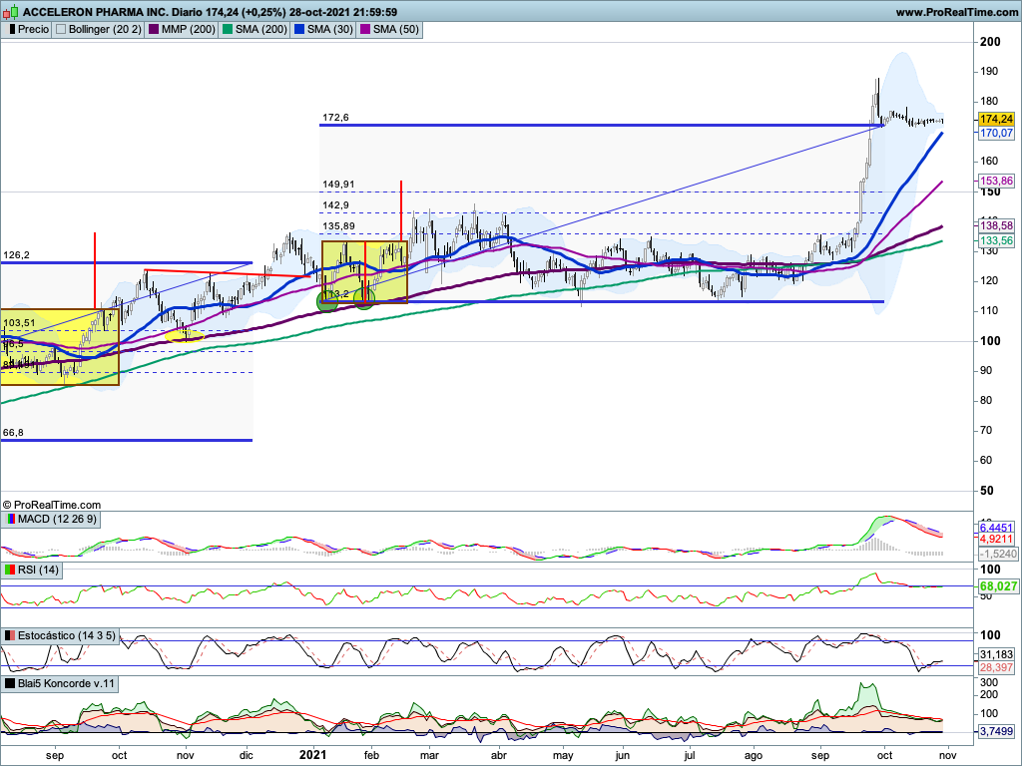1022x766 pixels.
Task: Click the Precio legend swatch
Action: (12, 29)
